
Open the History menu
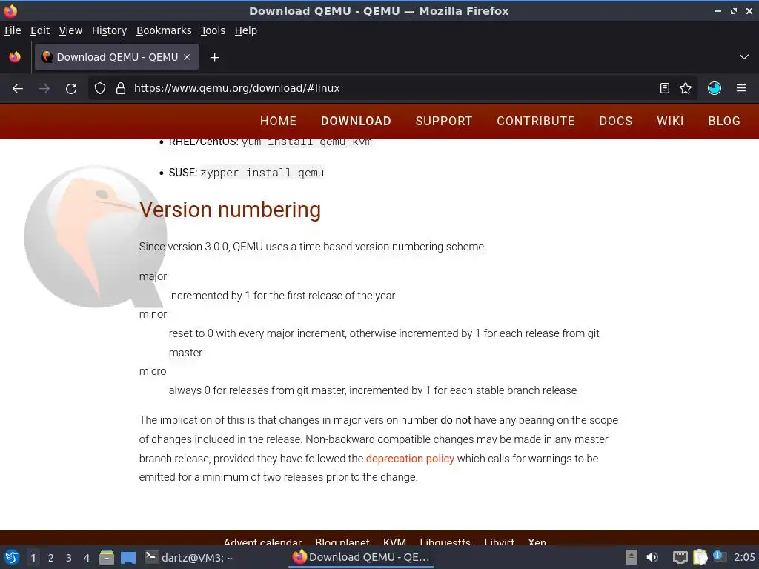point(110,30)
